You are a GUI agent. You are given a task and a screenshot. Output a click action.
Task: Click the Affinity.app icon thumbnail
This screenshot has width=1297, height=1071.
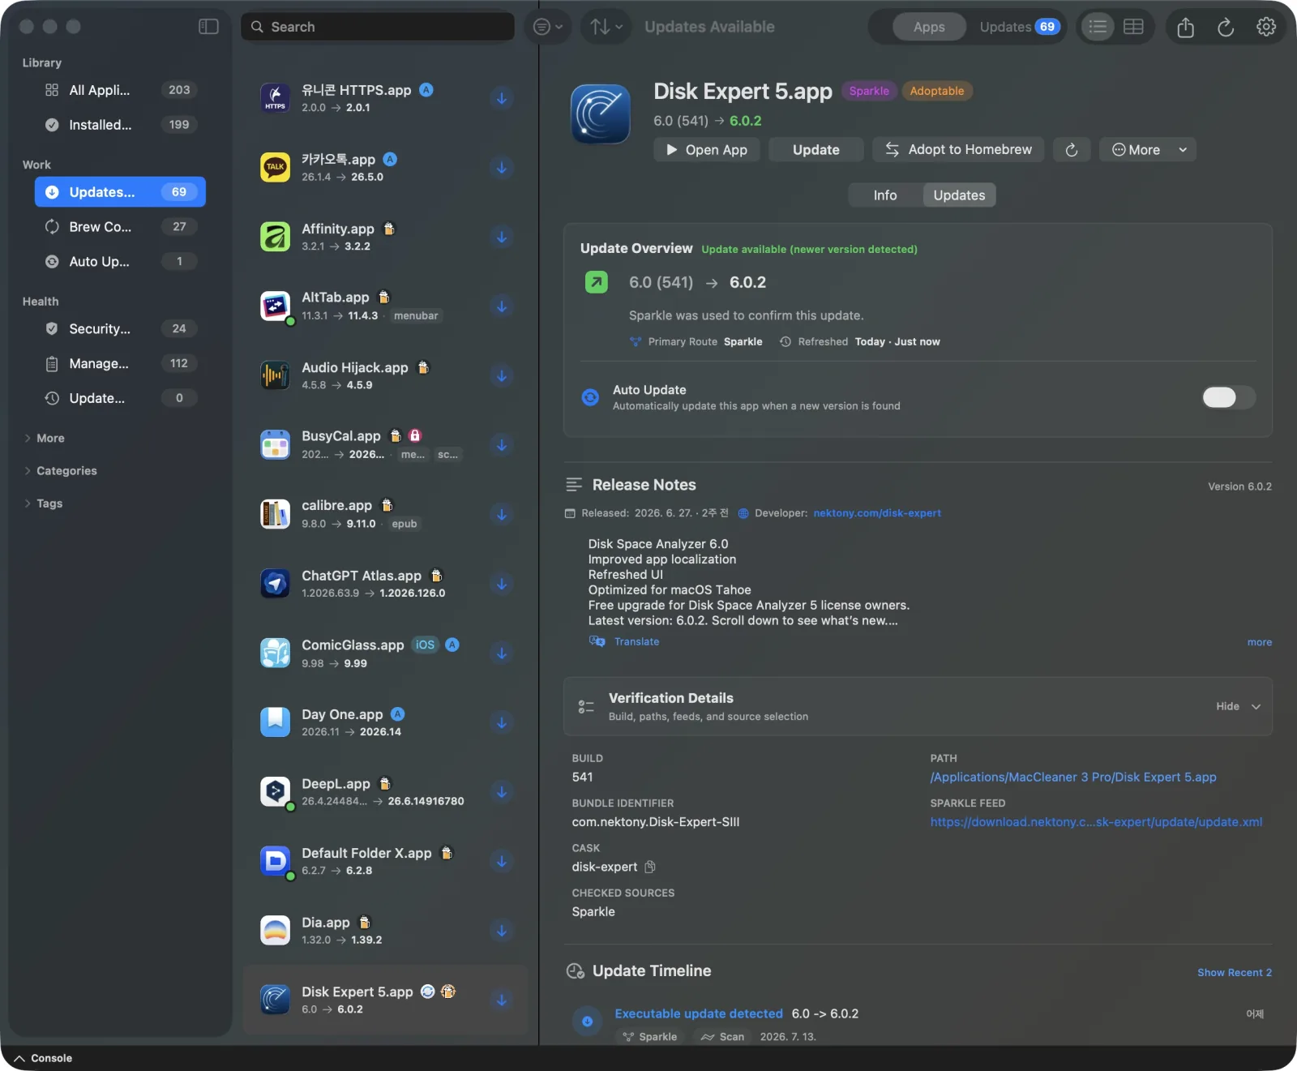(275, 237)
